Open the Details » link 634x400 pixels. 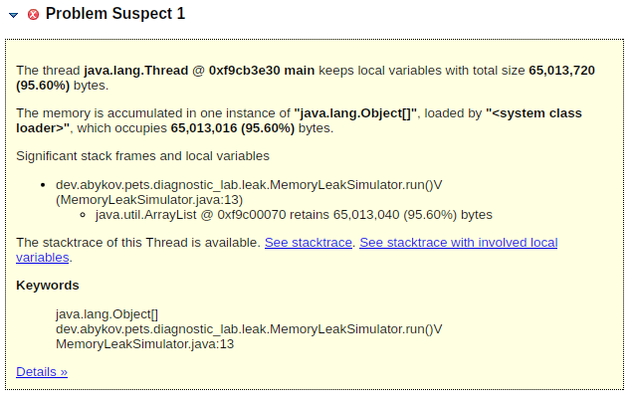pos(42,371)
